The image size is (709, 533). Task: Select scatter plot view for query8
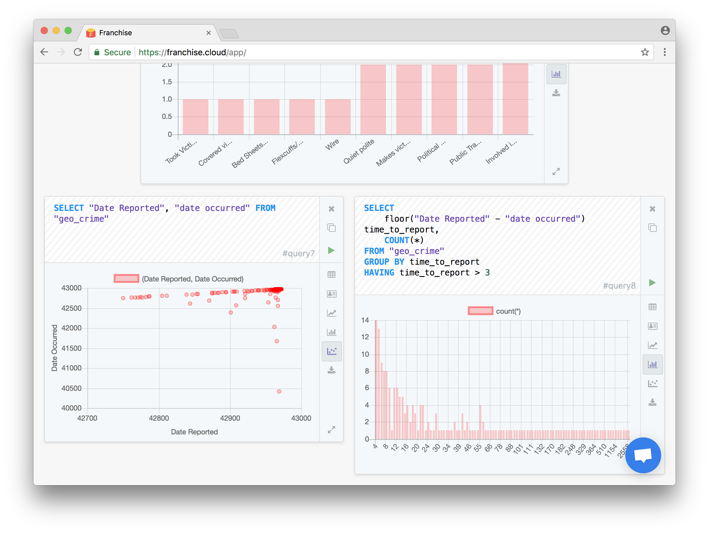coord(652,383)
